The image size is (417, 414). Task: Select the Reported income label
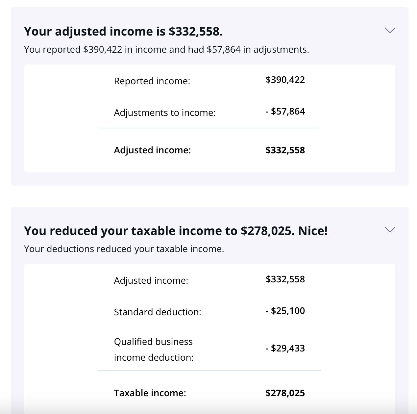pos(152,81)
